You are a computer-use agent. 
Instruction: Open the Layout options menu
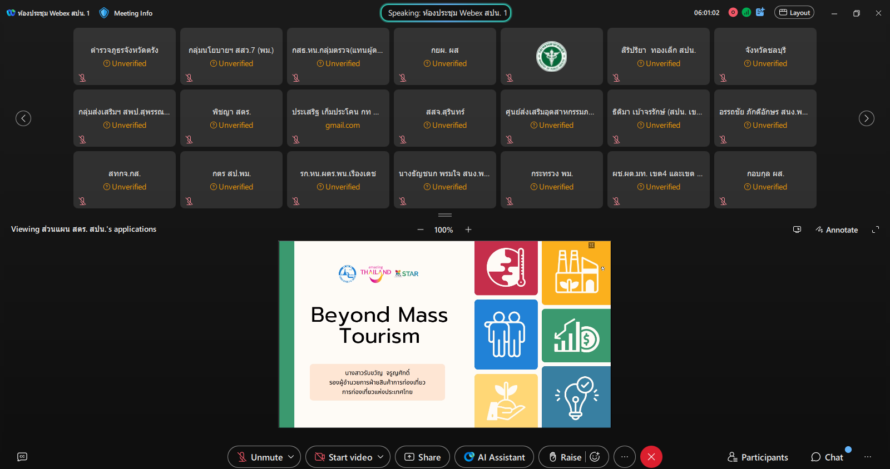(x=794, y=12)
